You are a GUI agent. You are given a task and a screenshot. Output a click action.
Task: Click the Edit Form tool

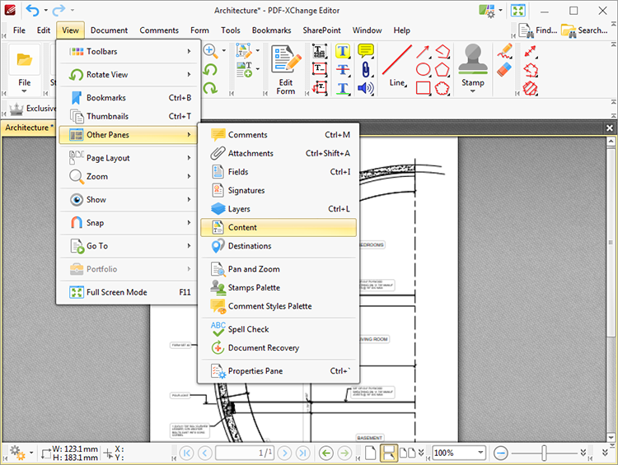pos(286,70)
